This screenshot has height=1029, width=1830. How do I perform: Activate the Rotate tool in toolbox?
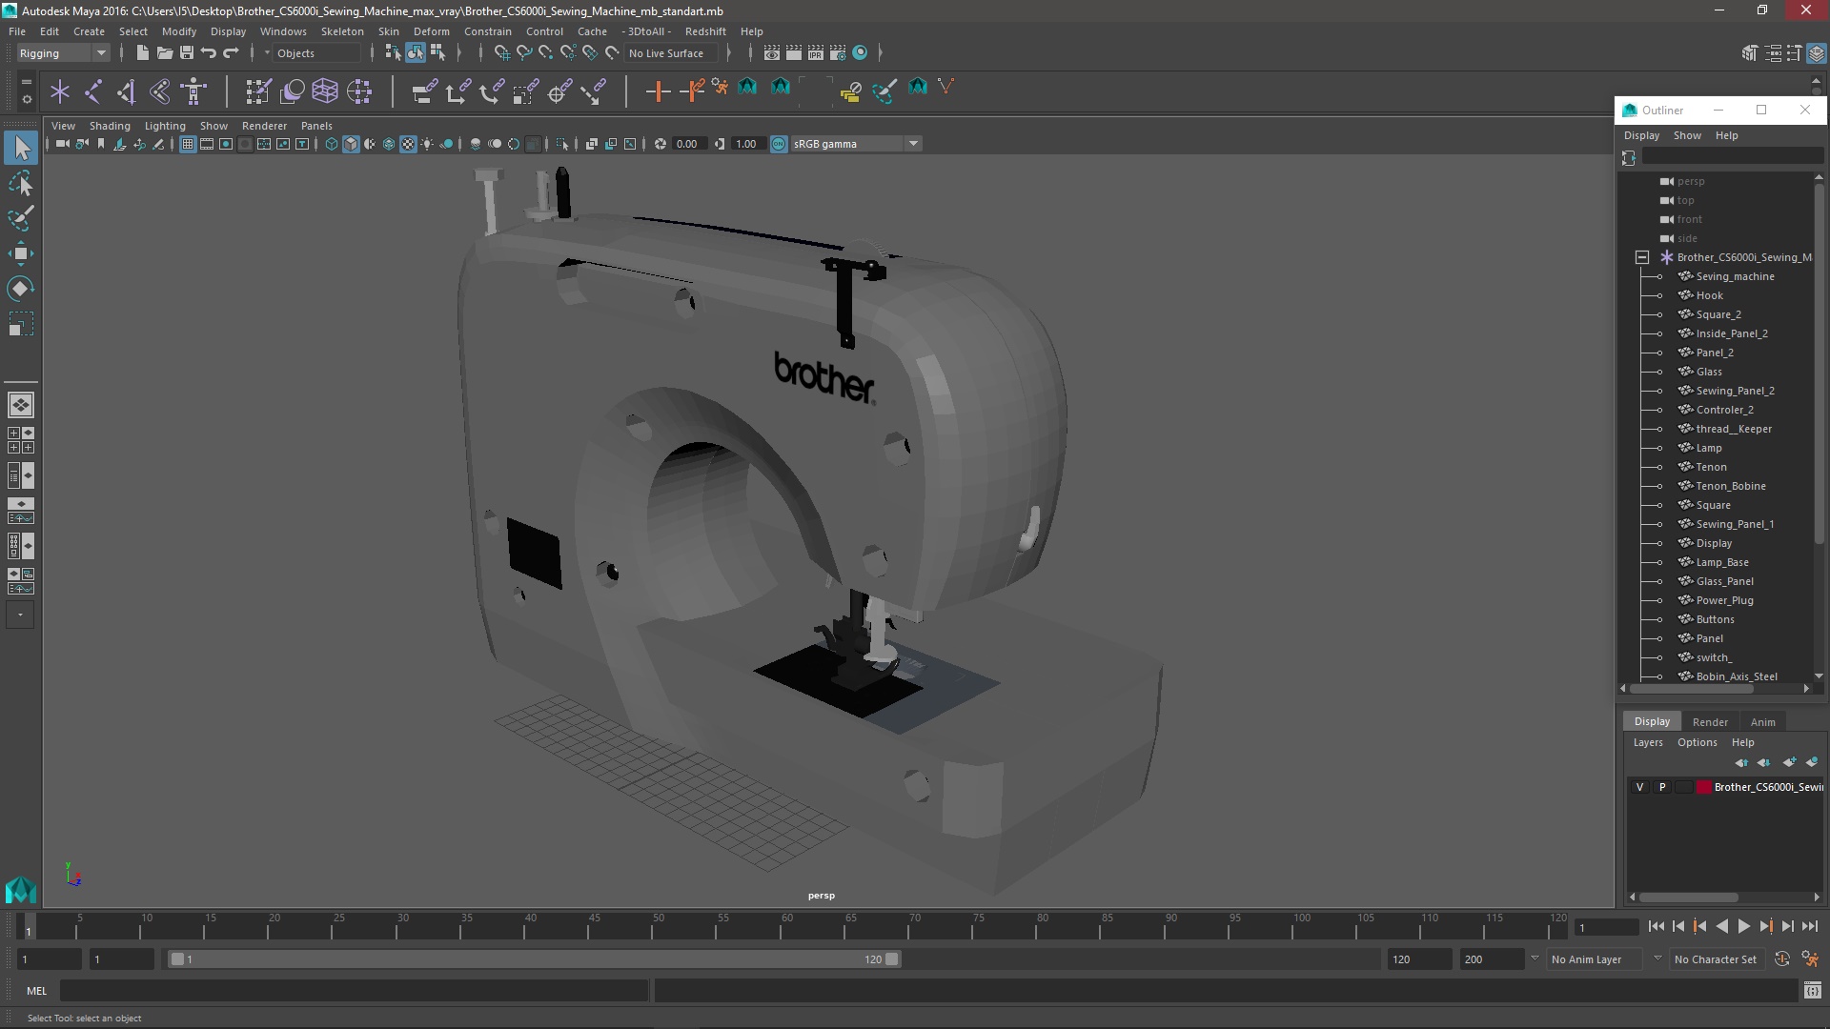click(21, 289)
